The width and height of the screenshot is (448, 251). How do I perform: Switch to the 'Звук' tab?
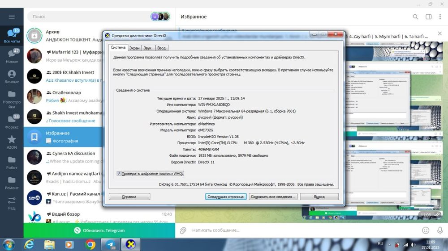click(x=148, y=48)
